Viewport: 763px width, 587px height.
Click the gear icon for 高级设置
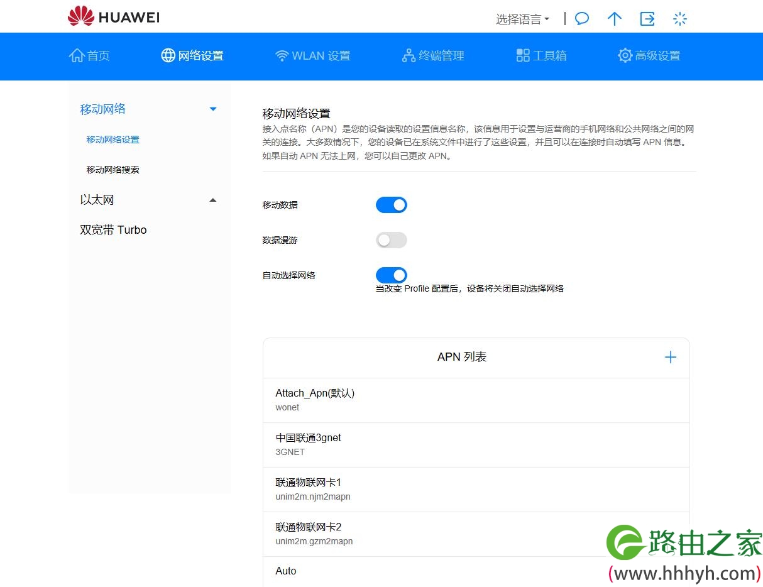click(x=625, y=55)
